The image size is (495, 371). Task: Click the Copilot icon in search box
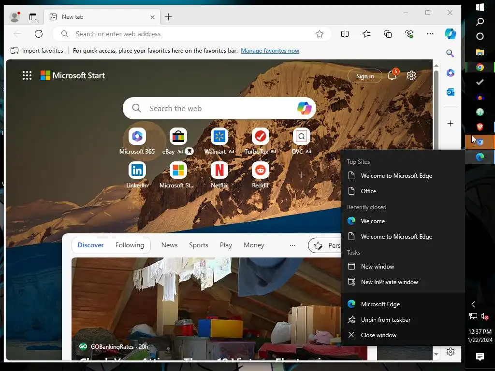tap(305, 108)
